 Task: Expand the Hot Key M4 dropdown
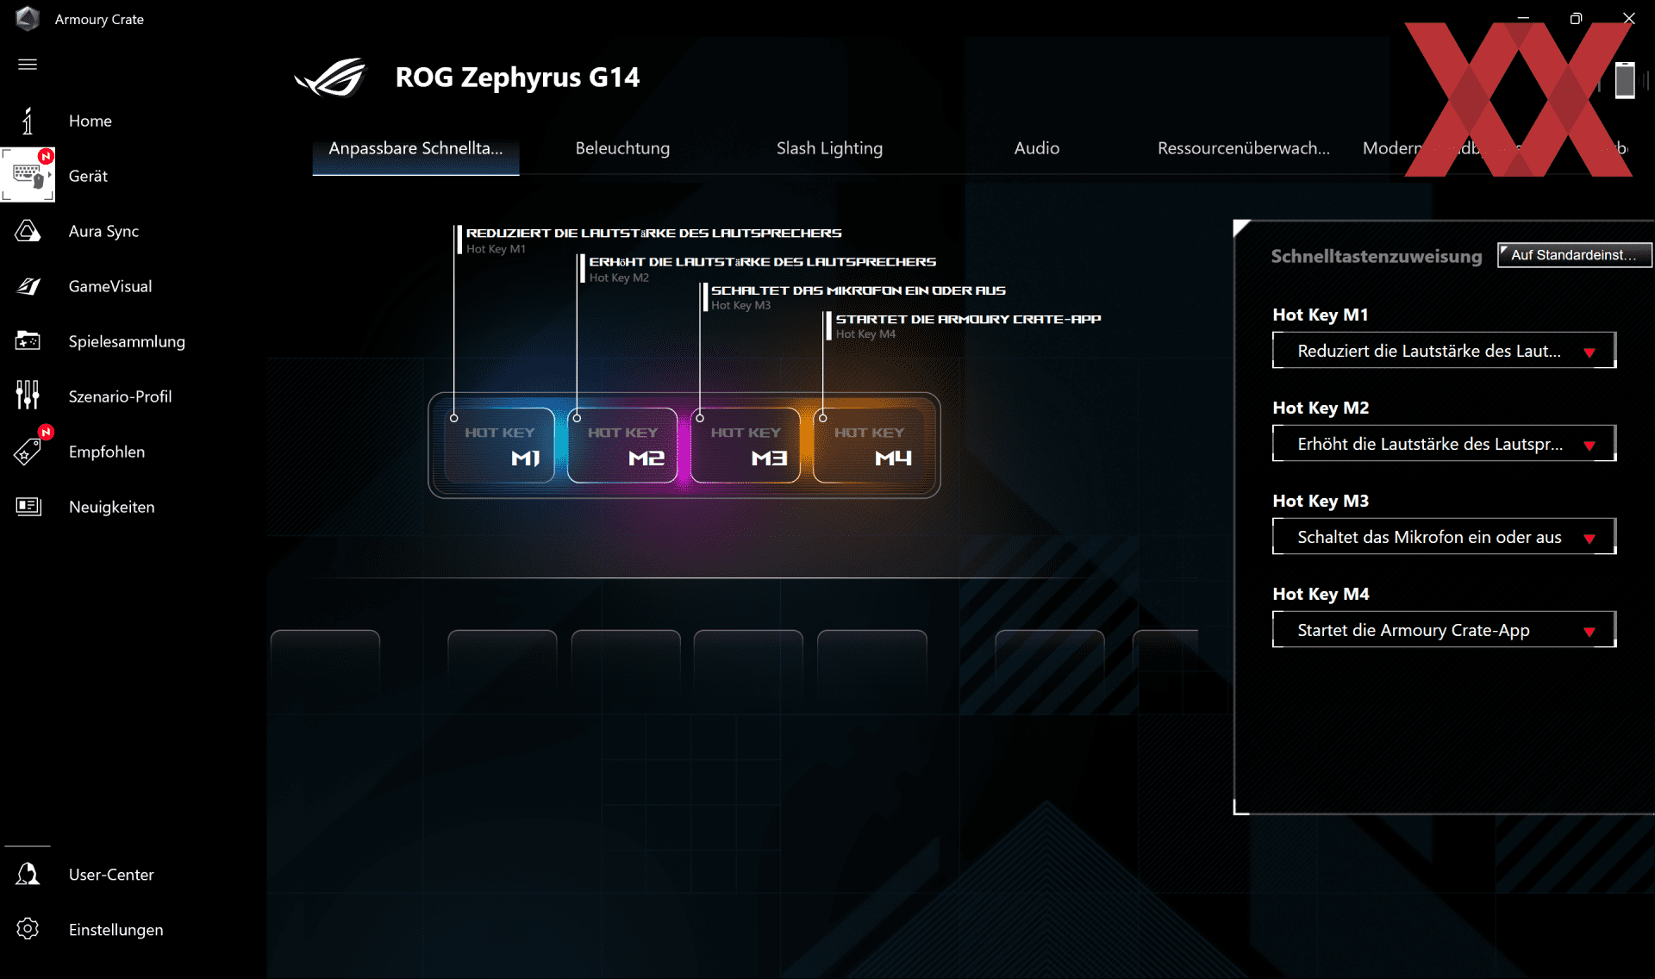1444,630
